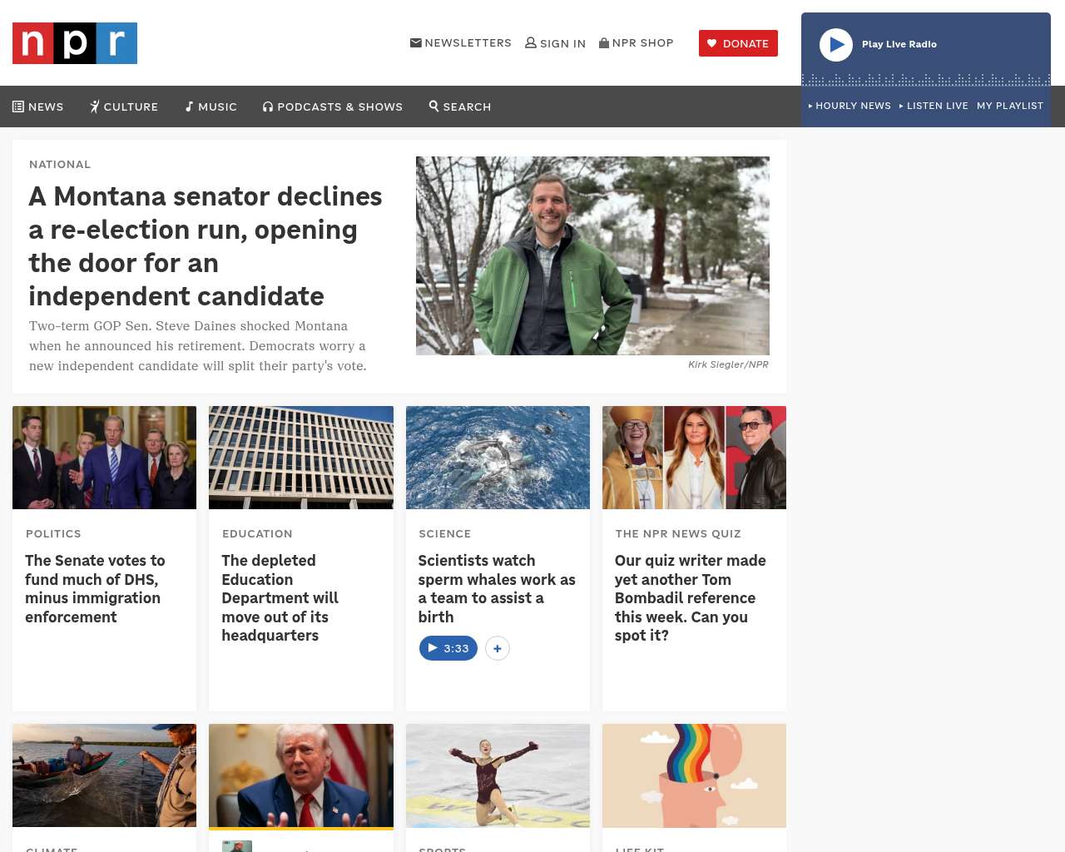Open My Playlist

1009,106
